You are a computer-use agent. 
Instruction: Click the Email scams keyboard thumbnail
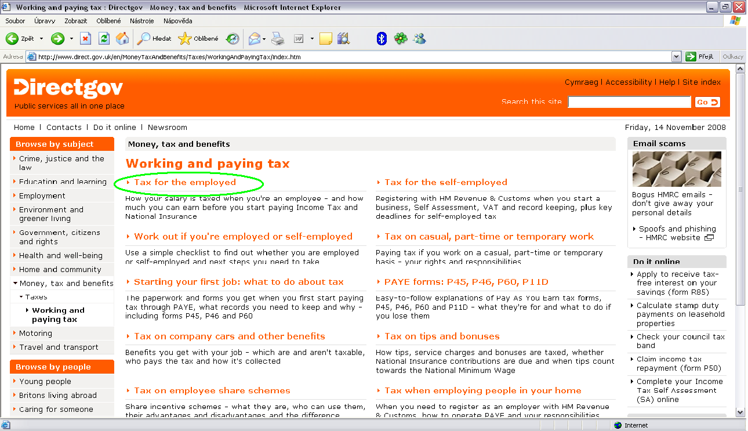coord(677,169)
